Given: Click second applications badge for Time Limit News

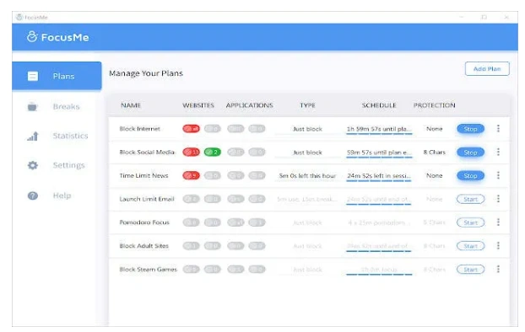Looking at the screenshot, I should pos(257,175).
